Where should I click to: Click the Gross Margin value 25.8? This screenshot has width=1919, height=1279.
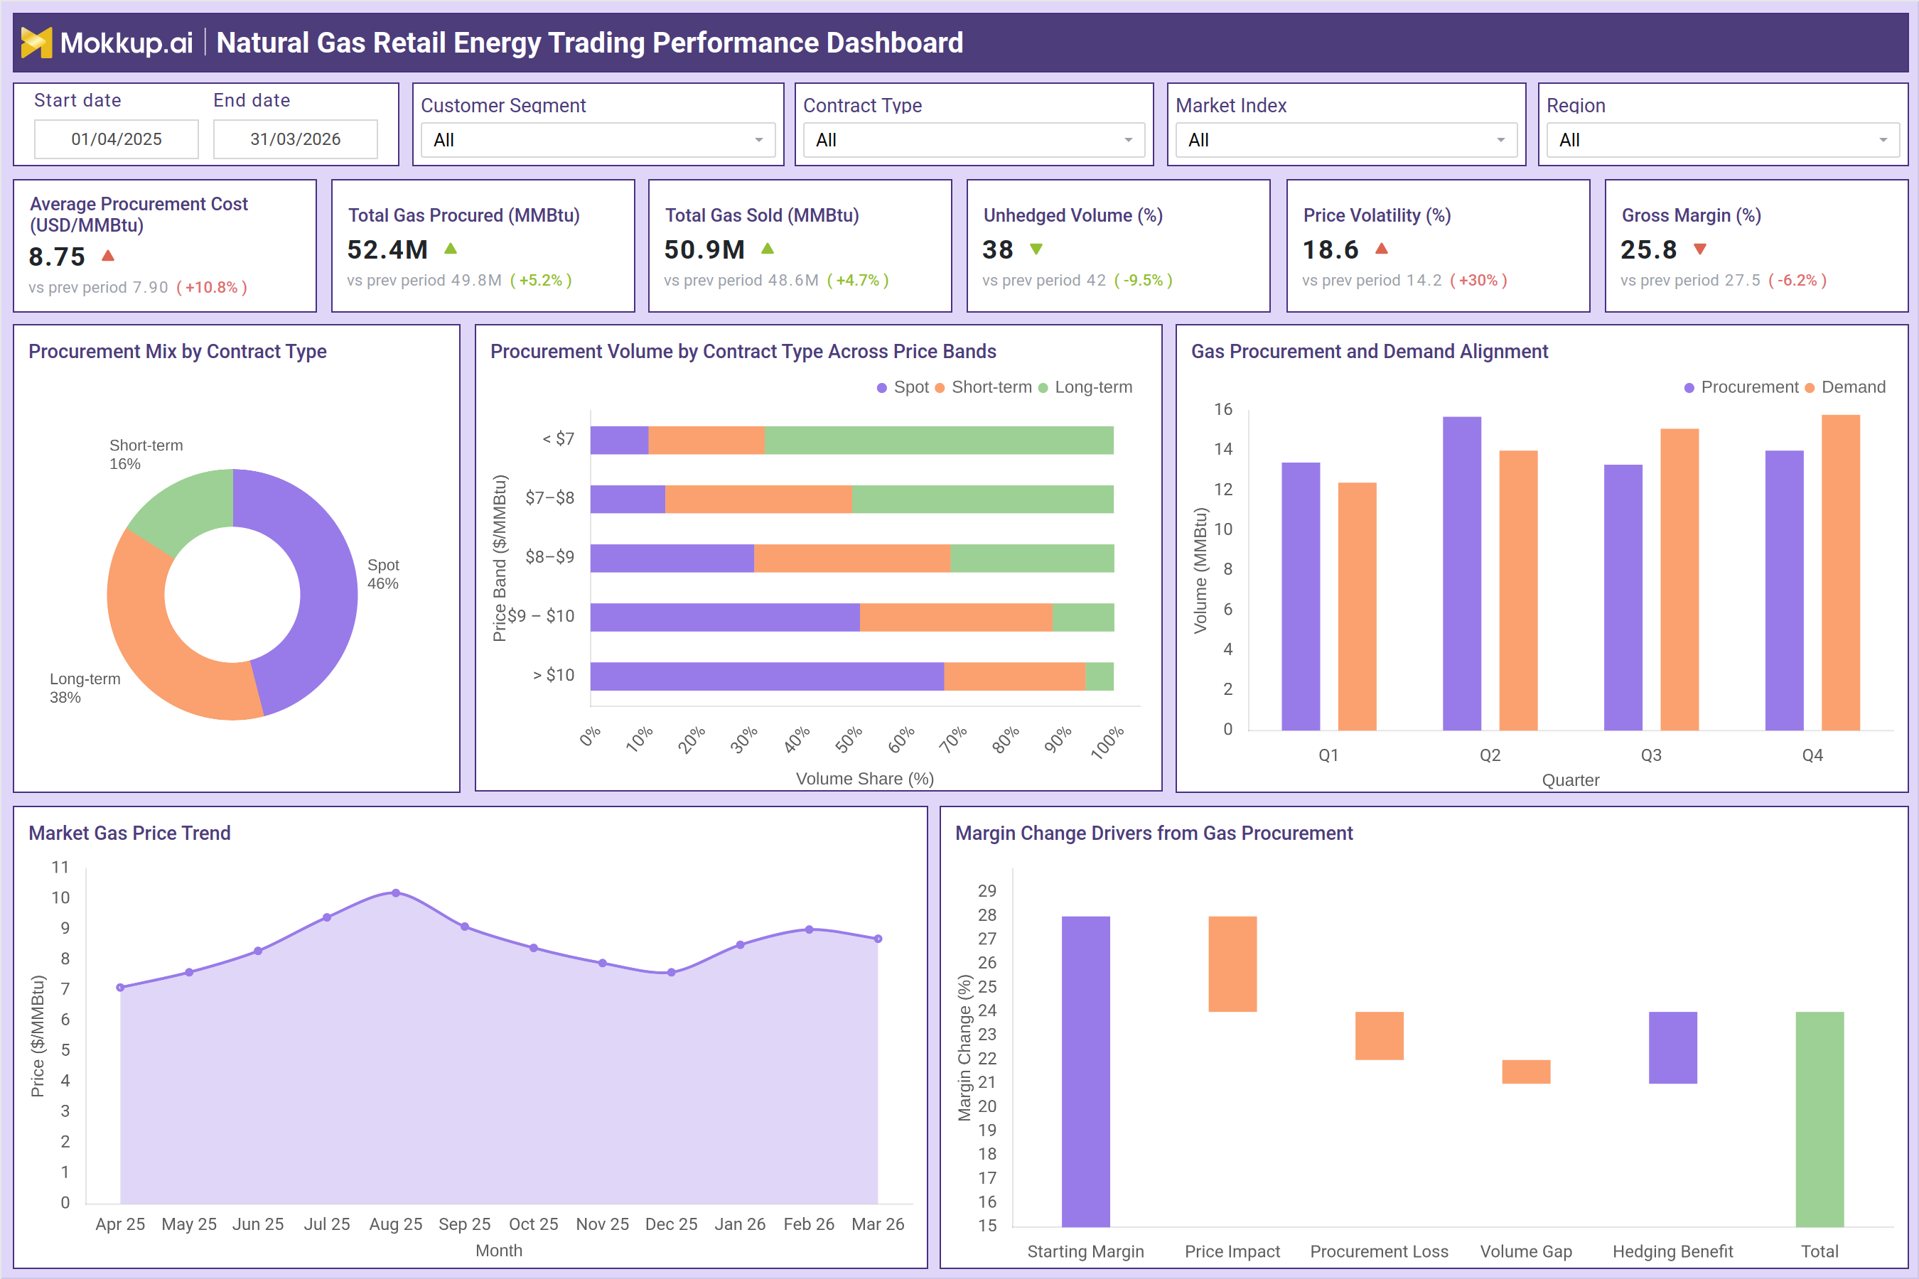[x=1649, y=249]
